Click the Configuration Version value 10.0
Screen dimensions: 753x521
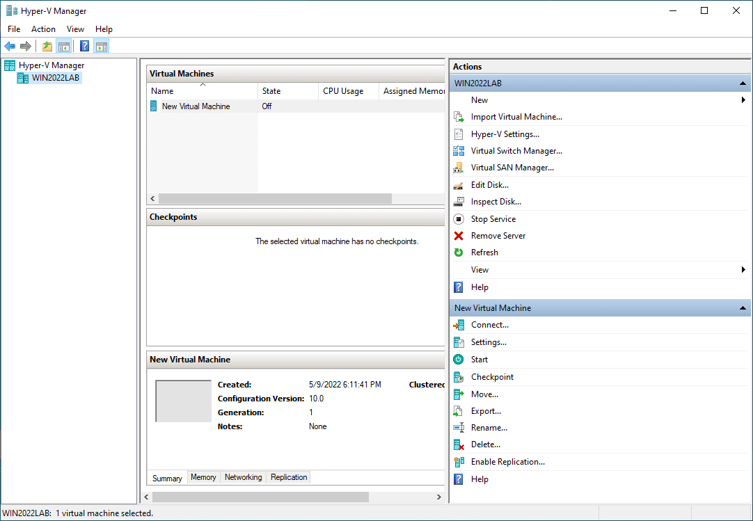point(316,399)
